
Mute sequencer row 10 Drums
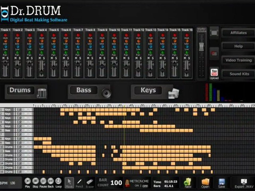coord(26,147)
